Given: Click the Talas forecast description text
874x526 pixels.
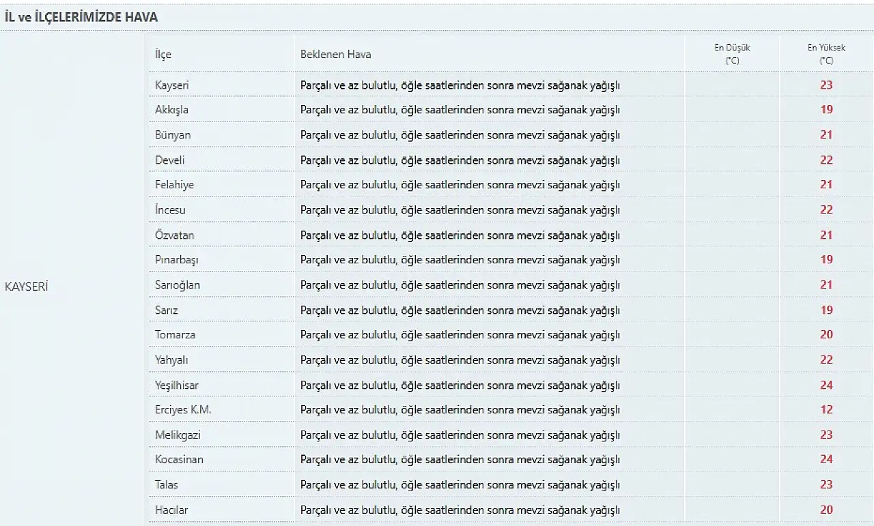Looking at the screenshot, I should [460, 485].
